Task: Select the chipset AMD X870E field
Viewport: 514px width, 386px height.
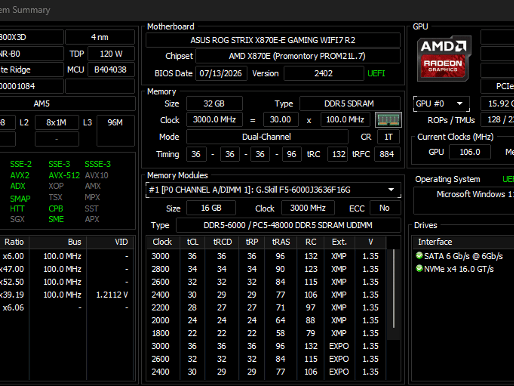Action: pyautogui.click(x=298, y=56)
